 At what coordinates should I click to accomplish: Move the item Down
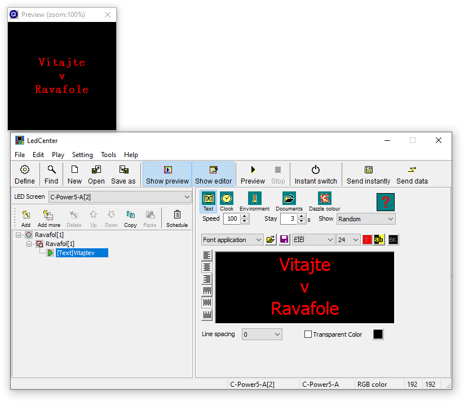click(x=111, y=218)
